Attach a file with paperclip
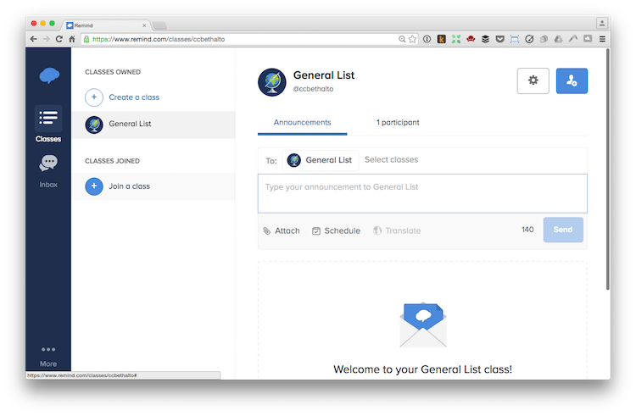The width and height of the screenshot is (636, 416). pos(282,231)
